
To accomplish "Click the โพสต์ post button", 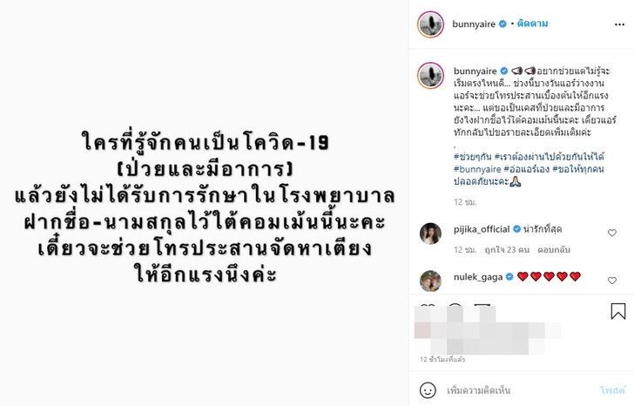I will pyautogui.click(x=612, y=390).
